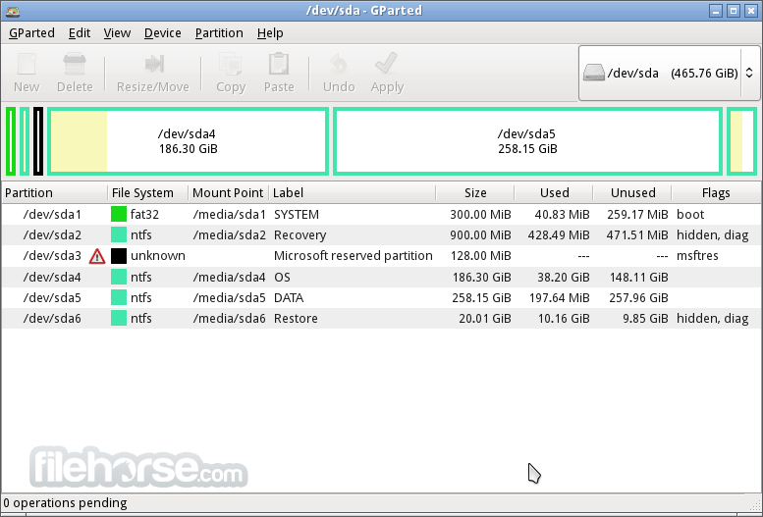The width and height of the screenshot is (763, 517).
Task: Click the msftres flag cell
Action: [697, 256]
